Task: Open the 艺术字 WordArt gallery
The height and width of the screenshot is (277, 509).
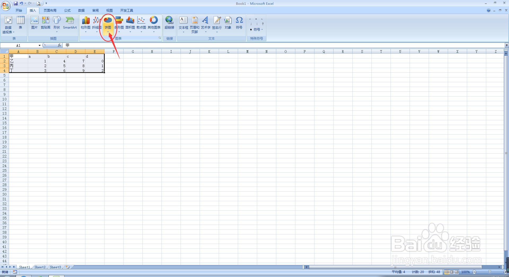Action: pos(206,24)
